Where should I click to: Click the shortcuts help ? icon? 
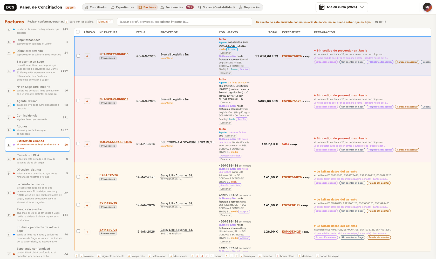[66, 22]
